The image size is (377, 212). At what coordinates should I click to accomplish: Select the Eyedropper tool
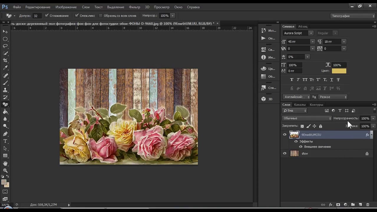[x=5, y=68]
